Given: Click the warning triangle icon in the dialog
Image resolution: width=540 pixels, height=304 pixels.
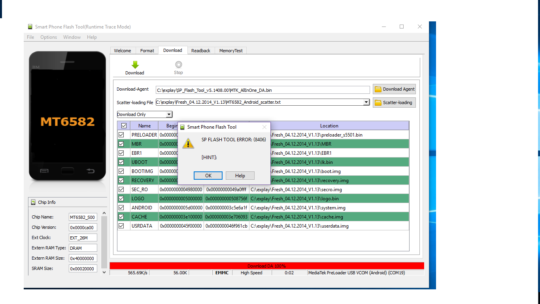Looking at the screenshot, I should 188,143.
